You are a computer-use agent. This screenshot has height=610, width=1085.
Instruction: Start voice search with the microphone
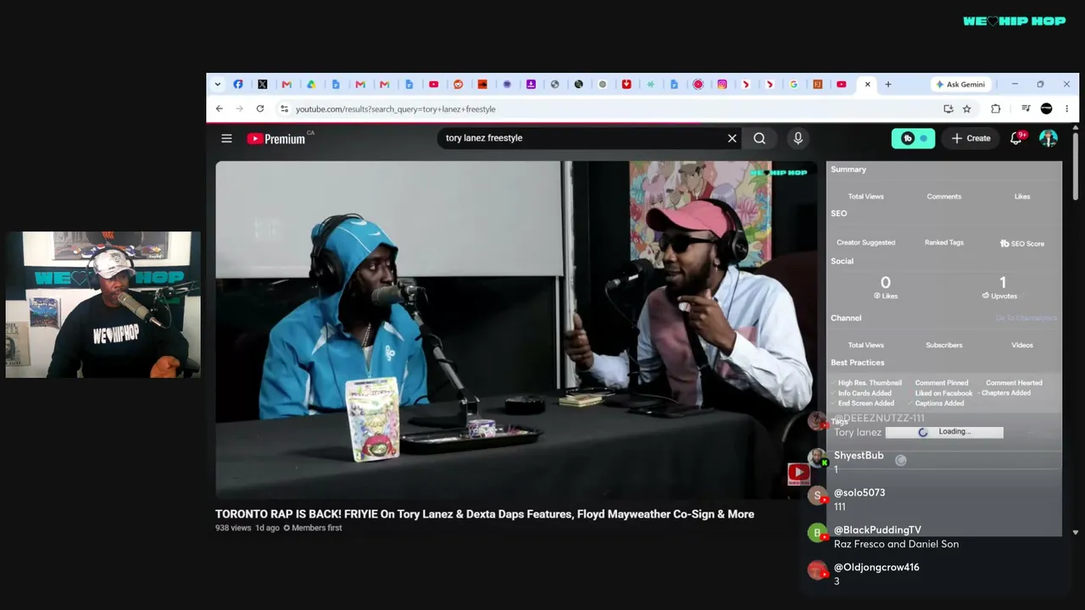click(x=798, y=138)
